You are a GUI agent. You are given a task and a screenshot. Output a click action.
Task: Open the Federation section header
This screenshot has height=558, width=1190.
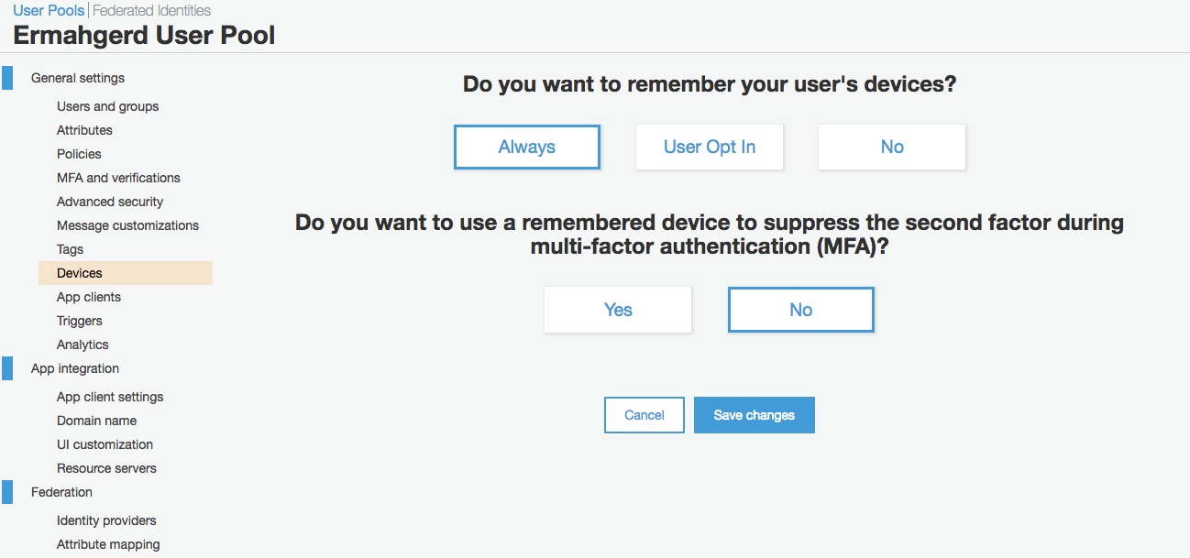tap(61, 492)
